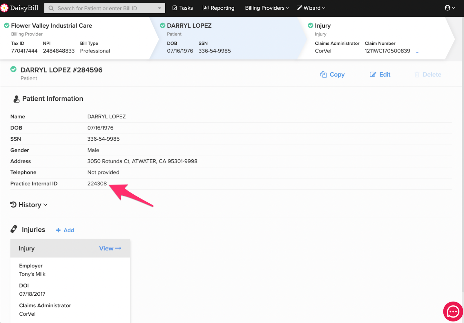The height and width of the screenshot is (323, 464).
Task: Click green checkmark next to DARRYL LOPEZ #284596
Action: coord(13,69)
